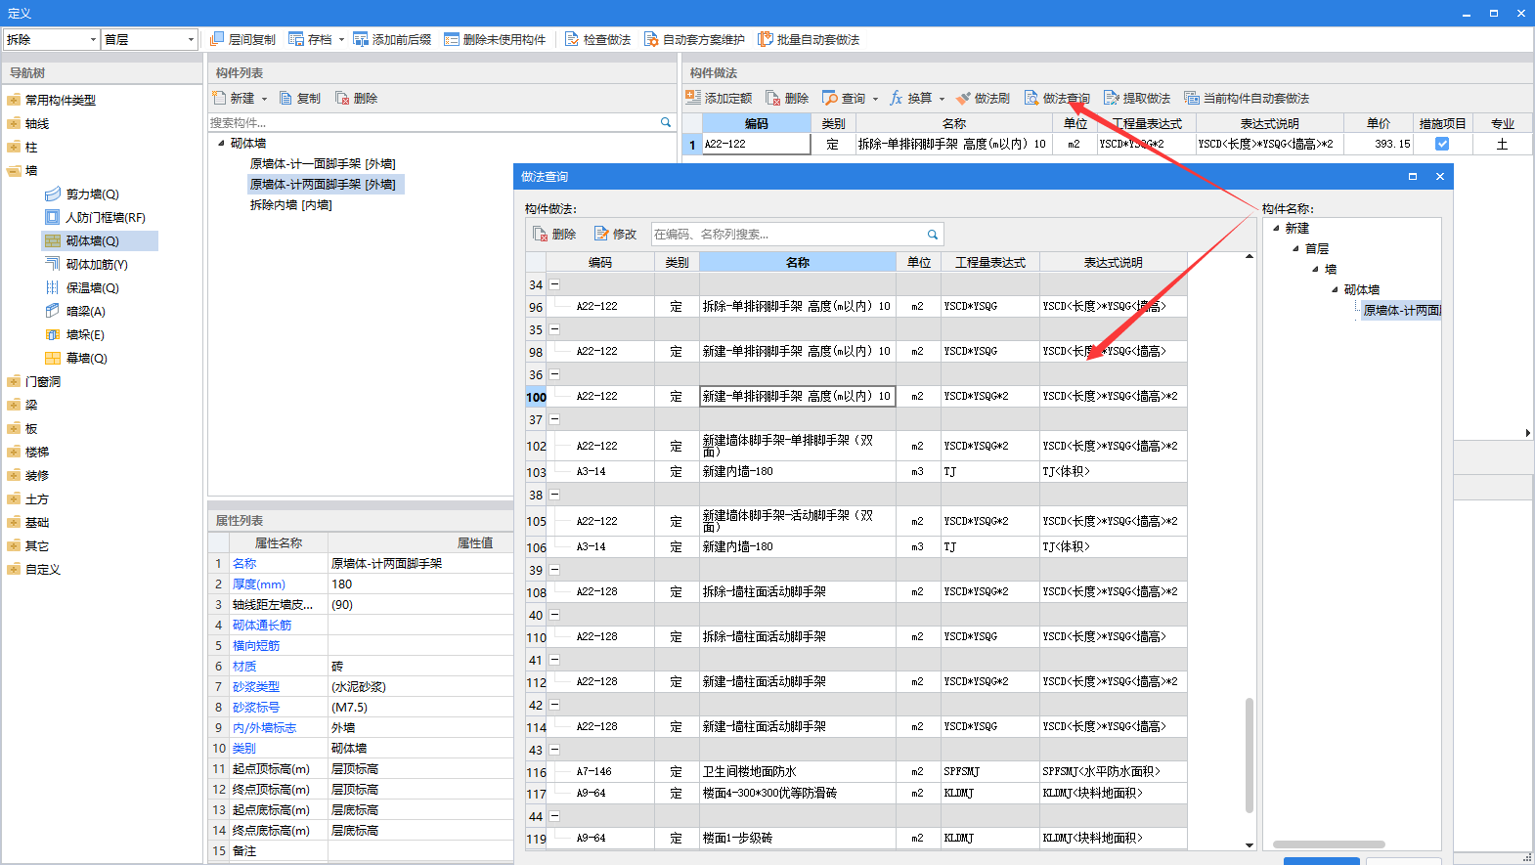Image resolution: width=1535 pixels, height=865 pixels.
Task: Open the 门窗洞 category
Action: 42,381
